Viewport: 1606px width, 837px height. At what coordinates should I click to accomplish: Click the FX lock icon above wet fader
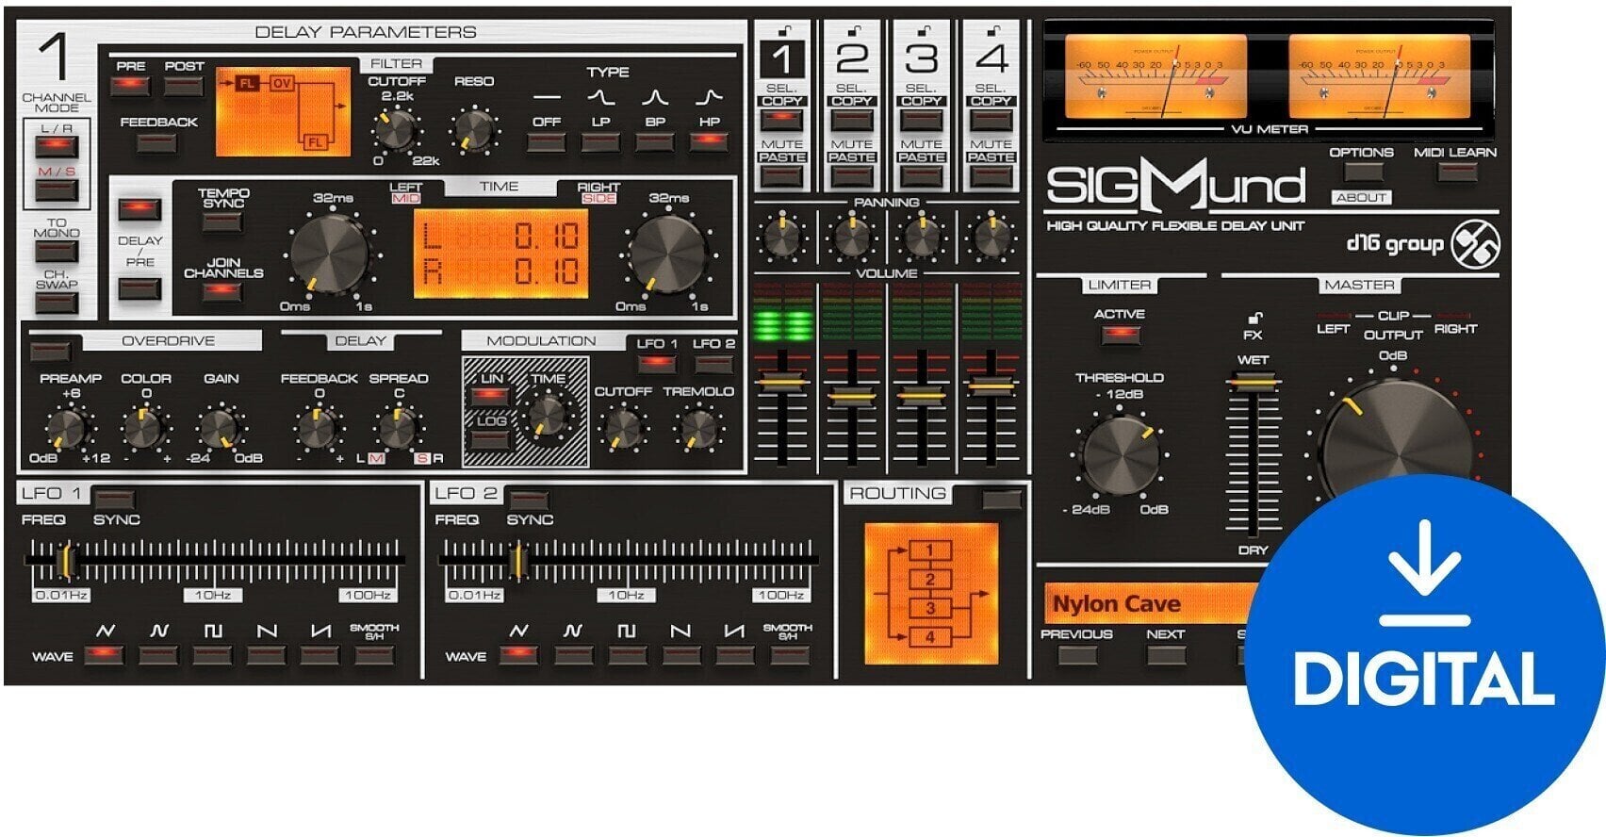click(x=1254, y=319)
